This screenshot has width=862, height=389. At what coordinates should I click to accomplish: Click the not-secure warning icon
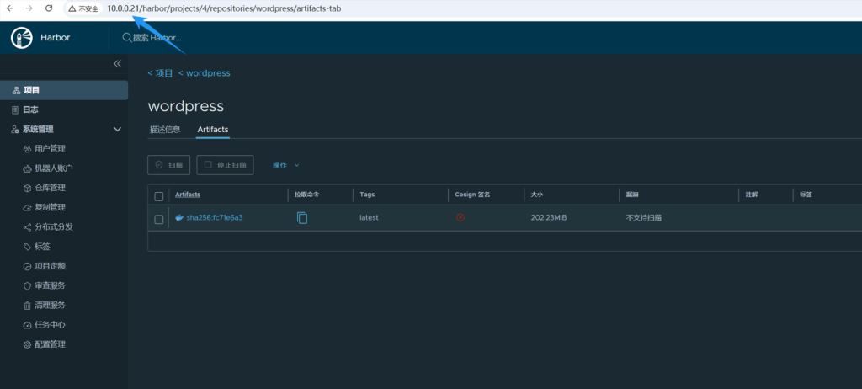(73, 8)
